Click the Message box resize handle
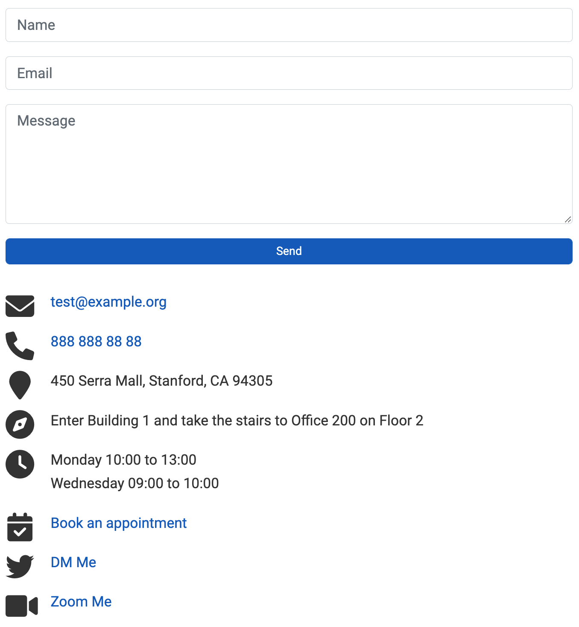 (x=568, y=220)
